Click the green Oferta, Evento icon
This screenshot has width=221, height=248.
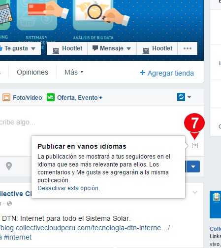(x=51, y=97)
